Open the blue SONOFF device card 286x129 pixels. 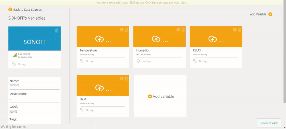tap(35, 38)
